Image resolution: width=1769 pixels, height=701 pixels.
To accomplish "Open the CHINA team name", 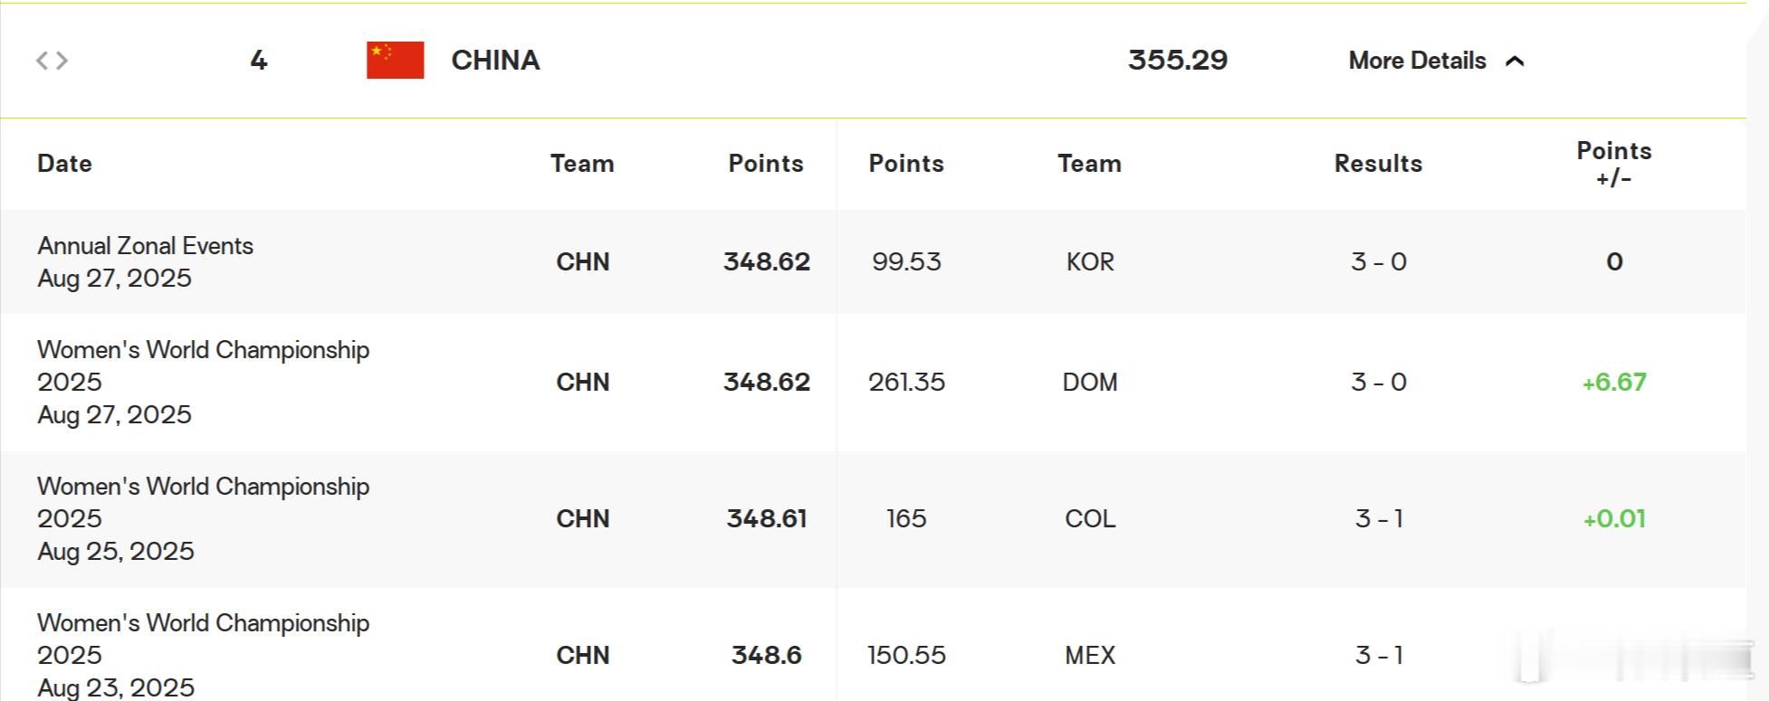I will [495, 61].
